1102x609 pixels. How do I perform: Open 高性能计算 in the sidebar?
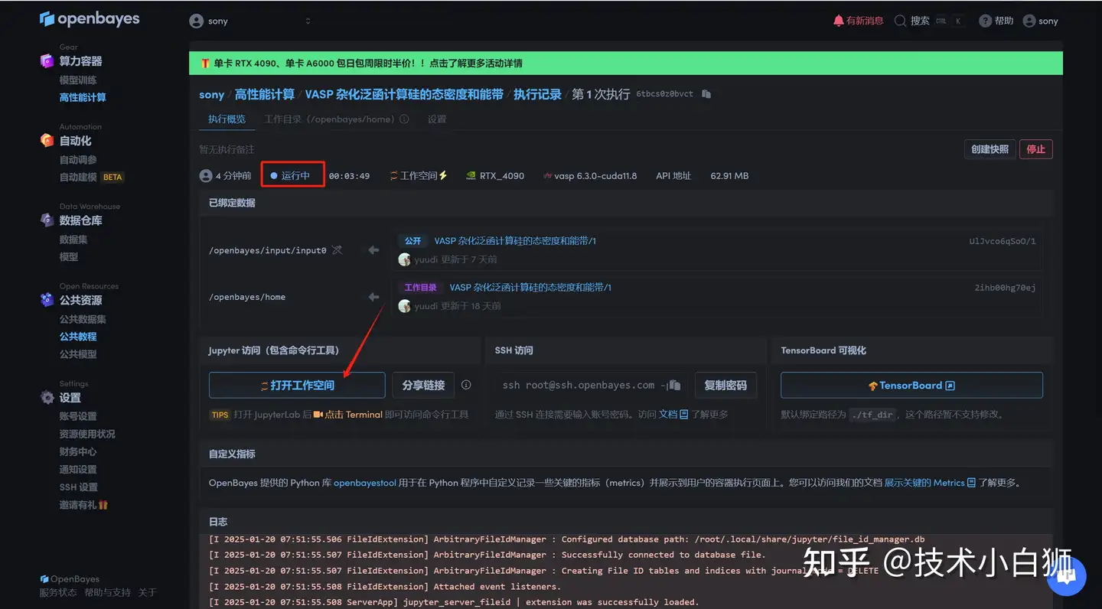point(83,97)
